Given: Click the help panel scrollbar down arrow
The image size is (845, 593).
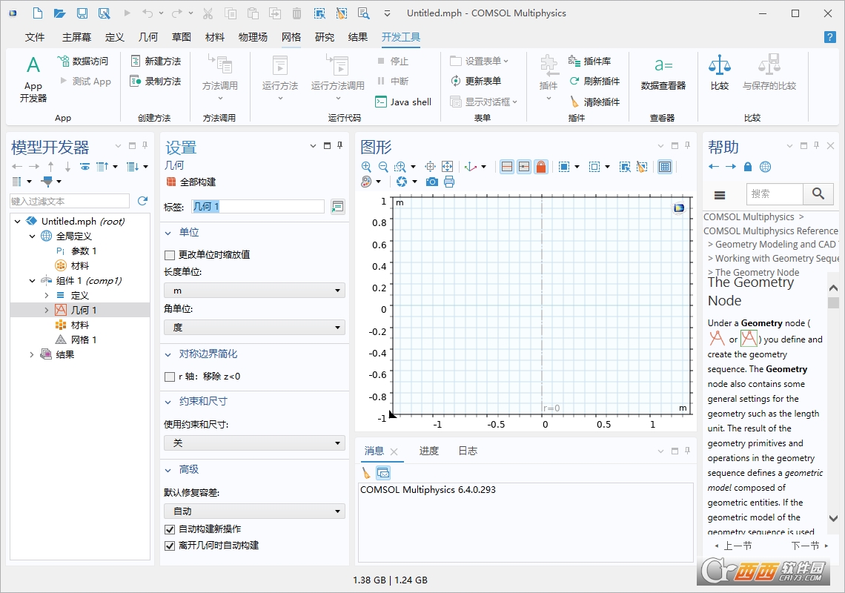Looking at the screenshot, I should pos(833,519).
